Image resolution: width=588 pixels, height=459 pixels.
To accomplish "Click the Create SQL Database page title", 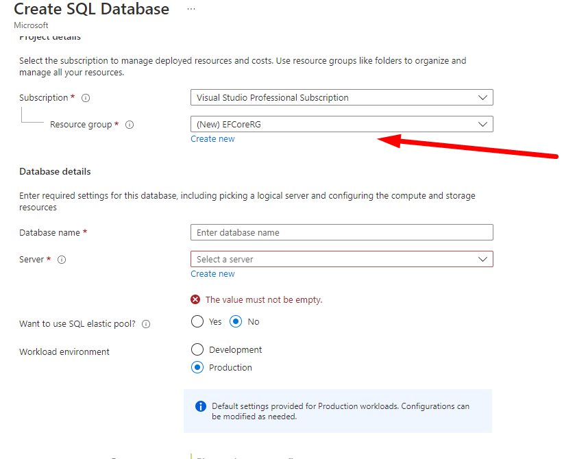I will coord(91,10).
